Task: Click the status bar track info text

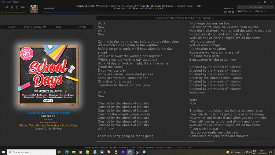Action: tap(137, 148)
